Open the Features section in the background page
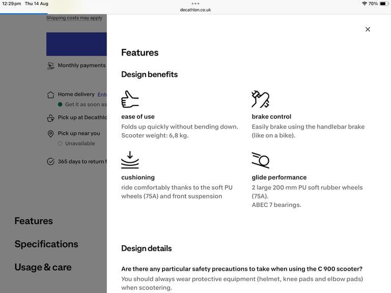391x293 pixels. (x=34, y=221)
